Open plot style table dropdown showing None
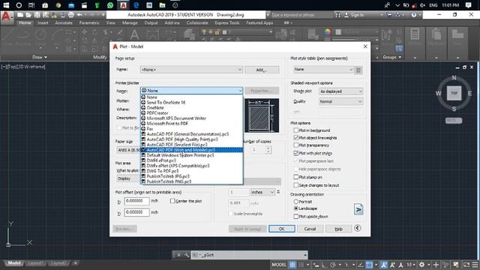The width and height of the screenshot is (480, 270). [x=323, y=70]
